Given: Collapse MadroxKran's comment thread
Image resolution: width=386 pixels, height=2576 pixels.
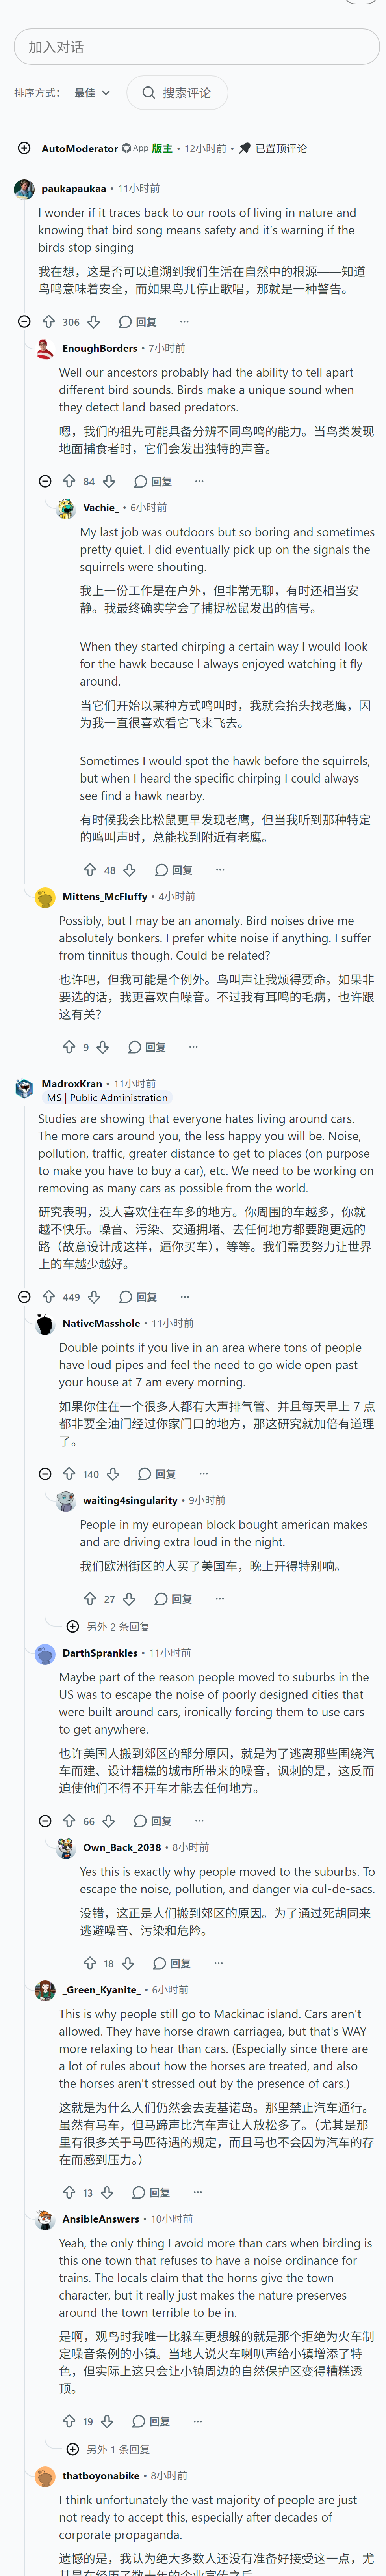Looking at the screenshot, I should (24, 1297).
